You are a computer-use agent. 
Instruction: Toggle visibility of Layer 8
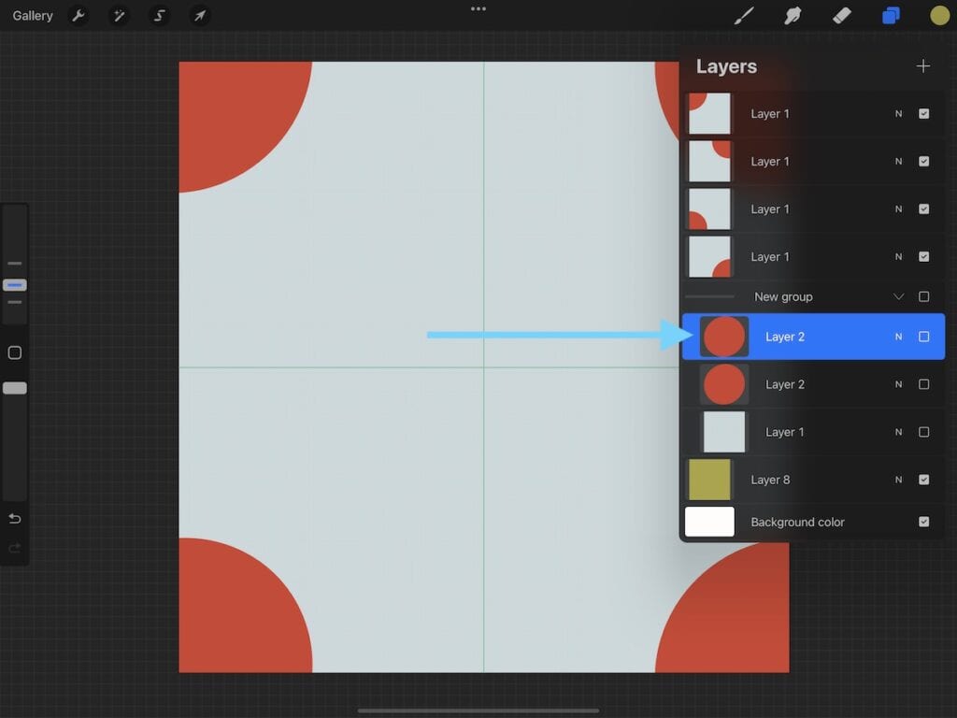924,480
